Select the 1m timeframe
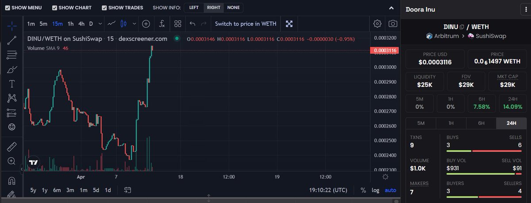This screenshot has height=203, width=531. tap(31, 23)
